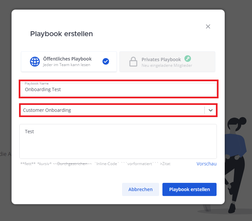This screenshot has width=252, height=221.
Task: Click the 'Neu eingeladene Mitglieder' subtitle
Action: coord(167,65)
